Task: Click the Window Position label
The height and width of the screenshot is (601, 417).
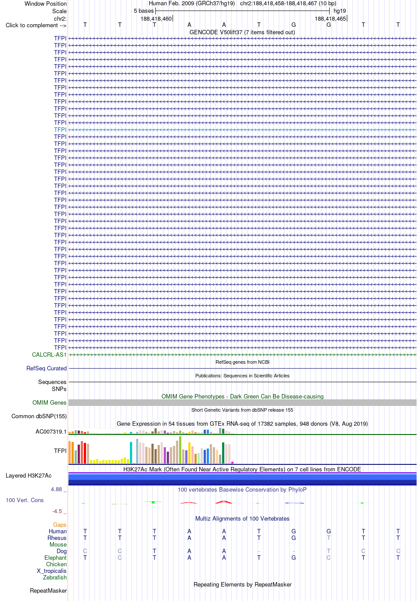Action: [46, 4]
